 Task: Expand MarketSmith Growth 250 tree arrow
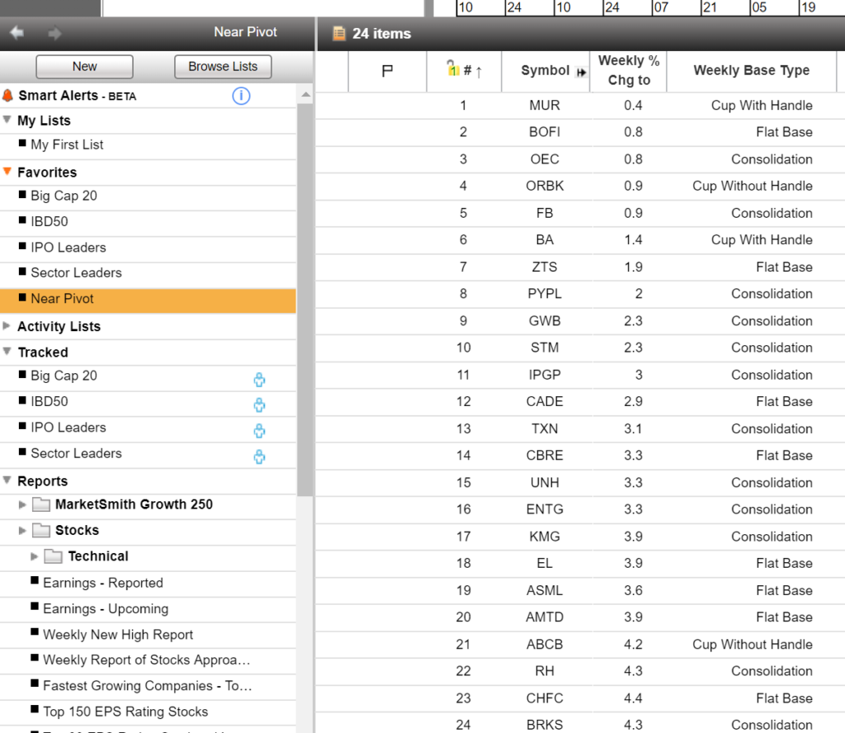22,504
